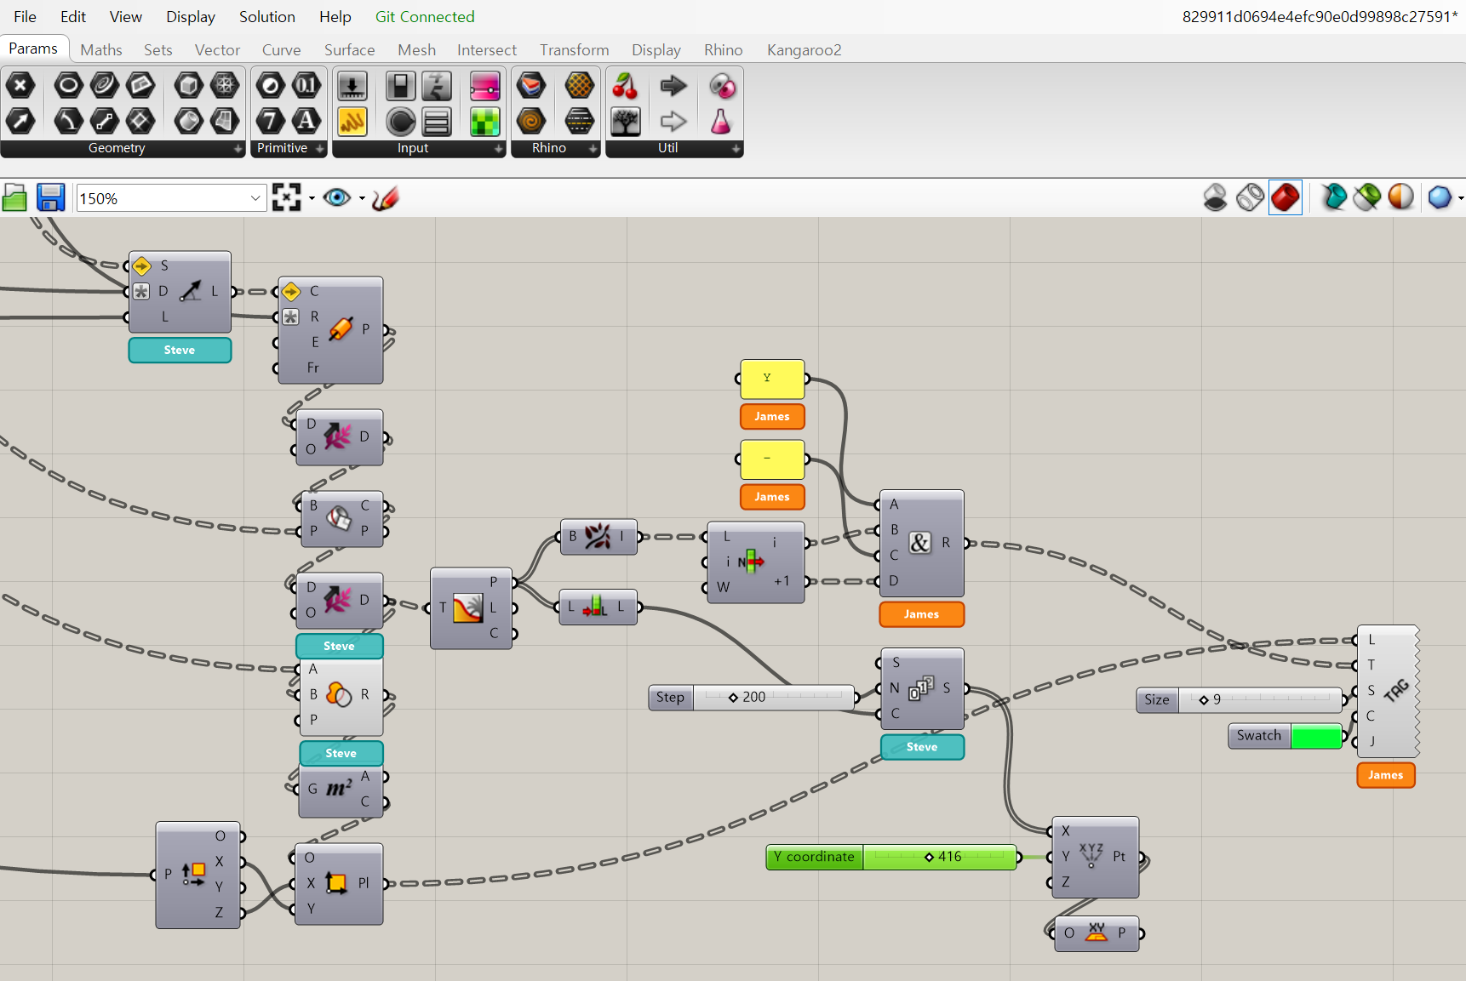
Task: Pick the Text primitive A icon
Action: [x=306, y=121]
